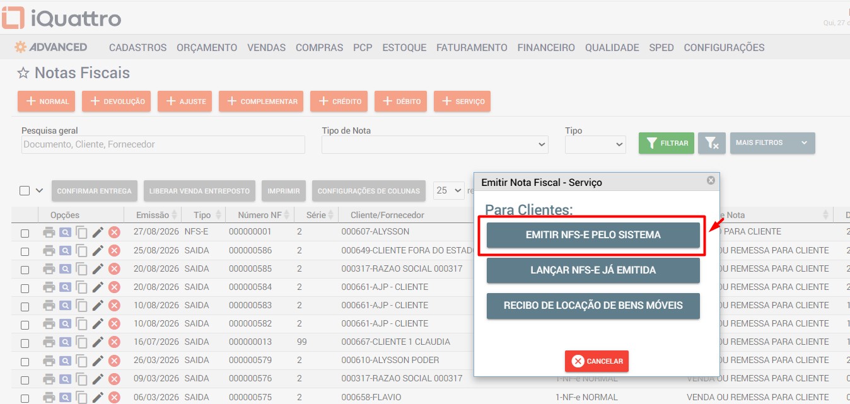Duplicate note number 000000586
Screen dimensions: 850x404
[82, 250]
